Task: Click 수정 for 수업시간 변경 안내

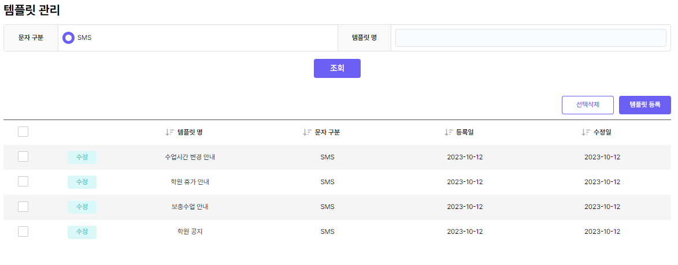Action: (82, 157)
